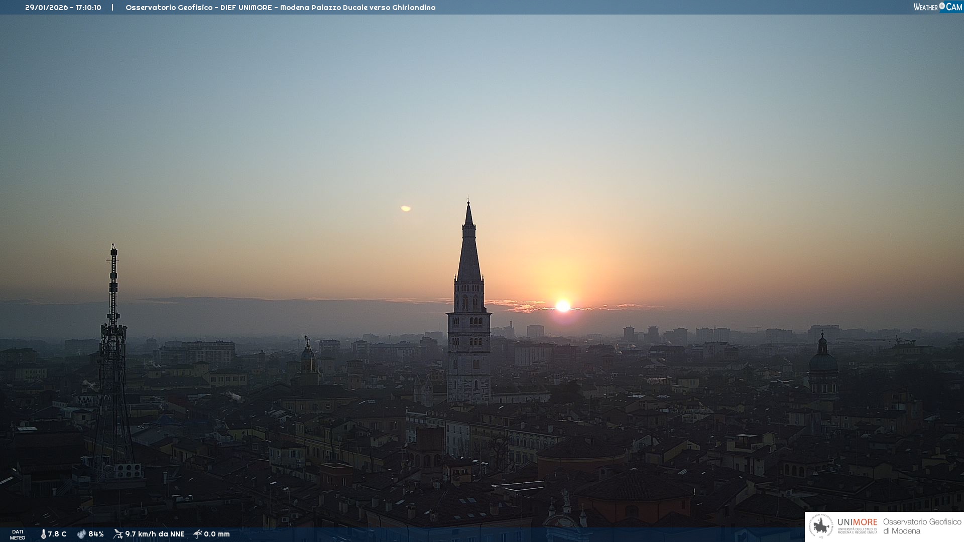Click the setting sun on the horizon
The height and width of the screenshot is (542, 964).
563,306
